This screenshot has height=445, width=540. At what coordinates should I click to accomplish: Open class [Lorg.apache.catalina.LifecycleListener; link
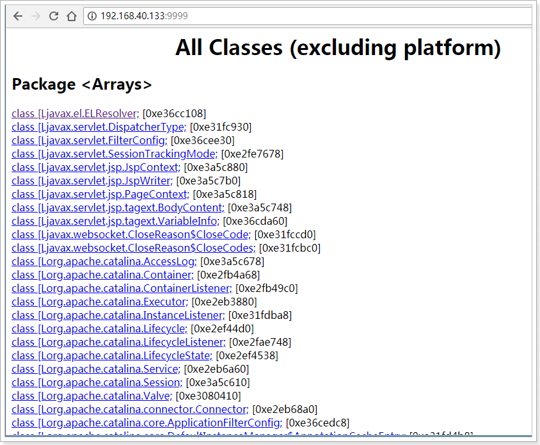[119, 342]
